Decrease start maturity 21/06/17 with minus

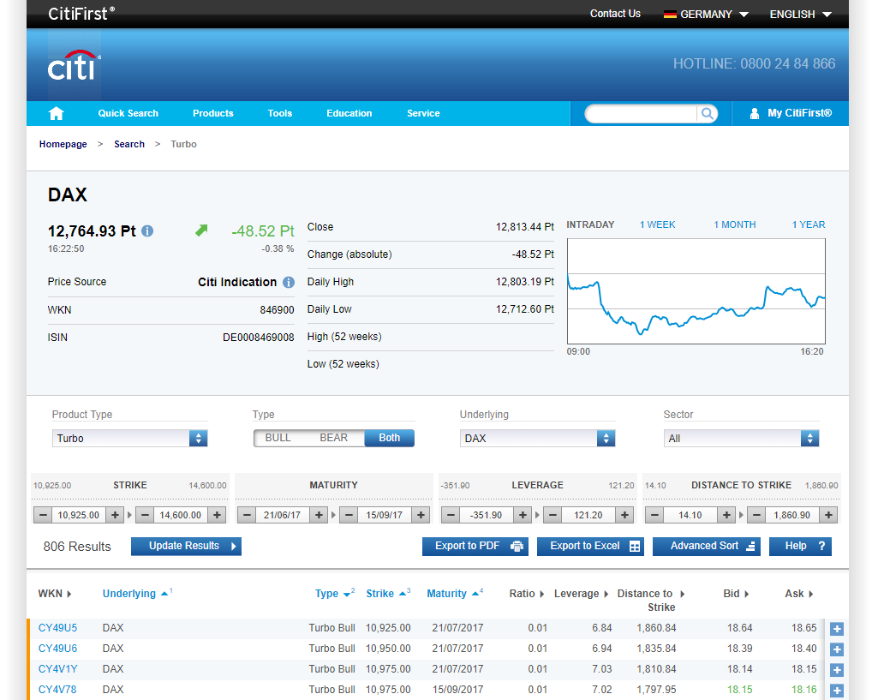[247, 515]
